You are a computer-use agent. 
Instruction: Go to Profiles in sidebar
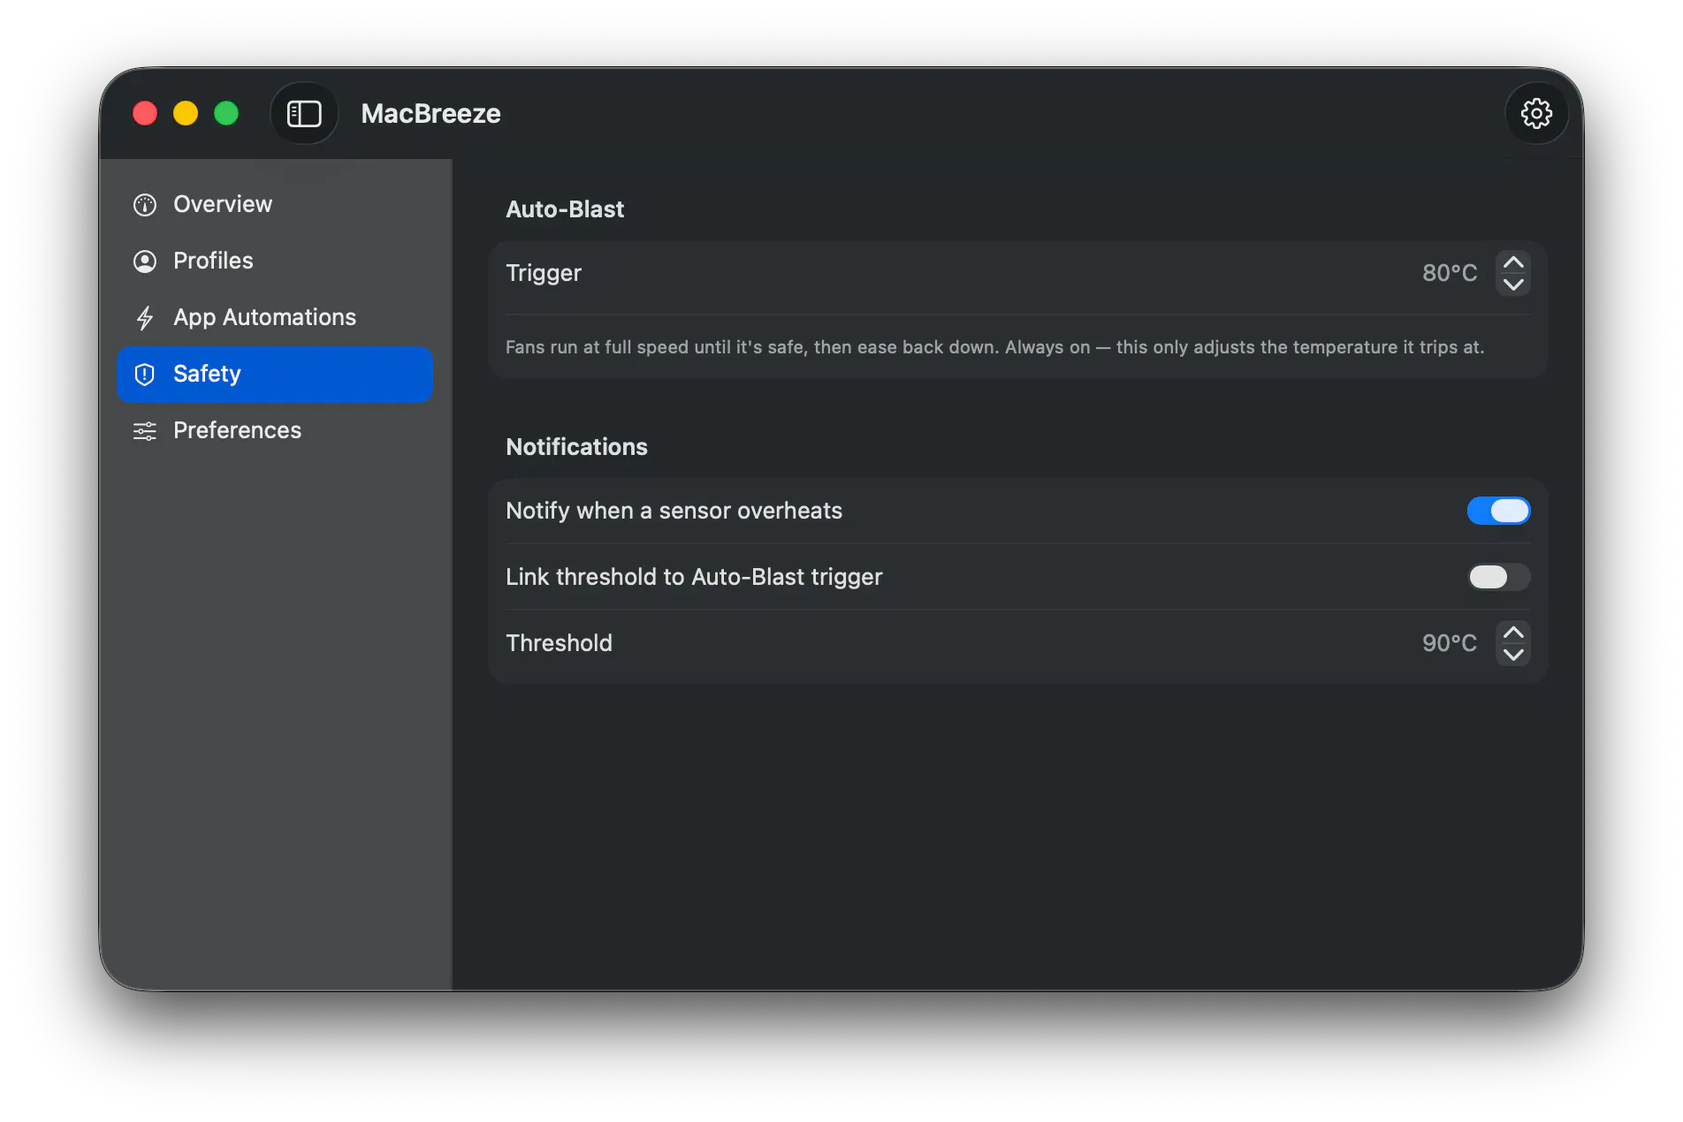[x=275, y=262]
